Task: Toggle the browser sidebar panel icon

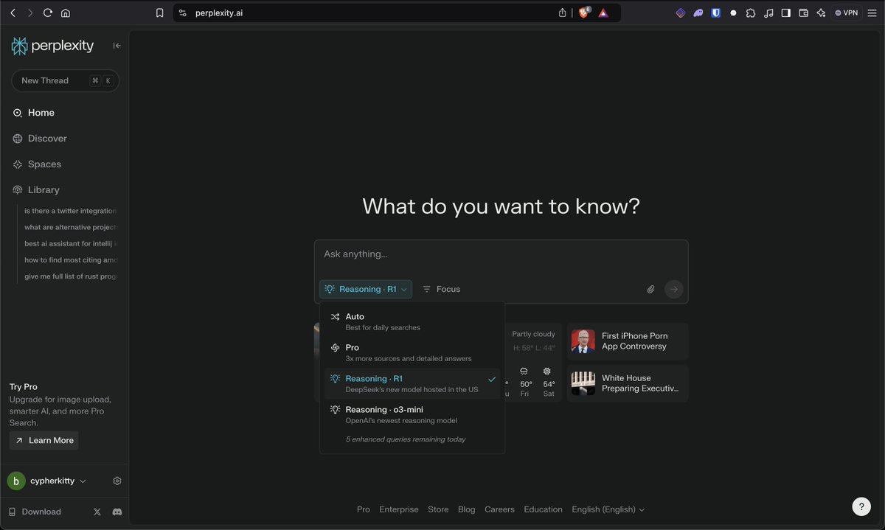Action: pos(786,13)
